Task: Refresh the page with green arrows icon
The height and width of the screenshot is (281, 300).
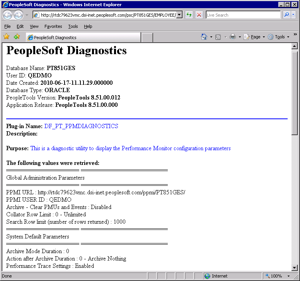Action: 189,15
